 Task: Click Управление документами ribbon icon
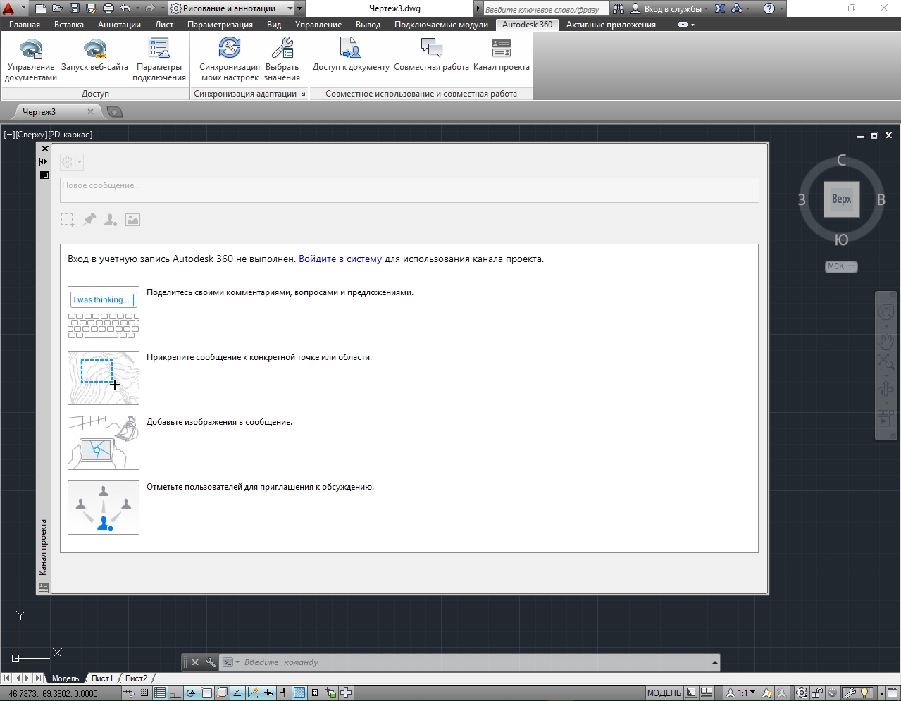point(31,59)
